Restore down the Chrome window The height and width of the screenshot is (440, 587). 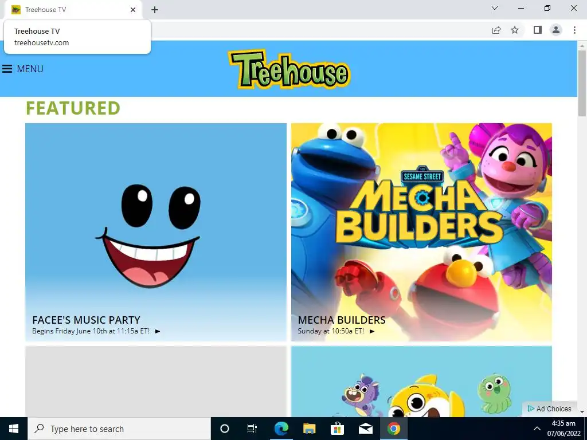(547, 8)
